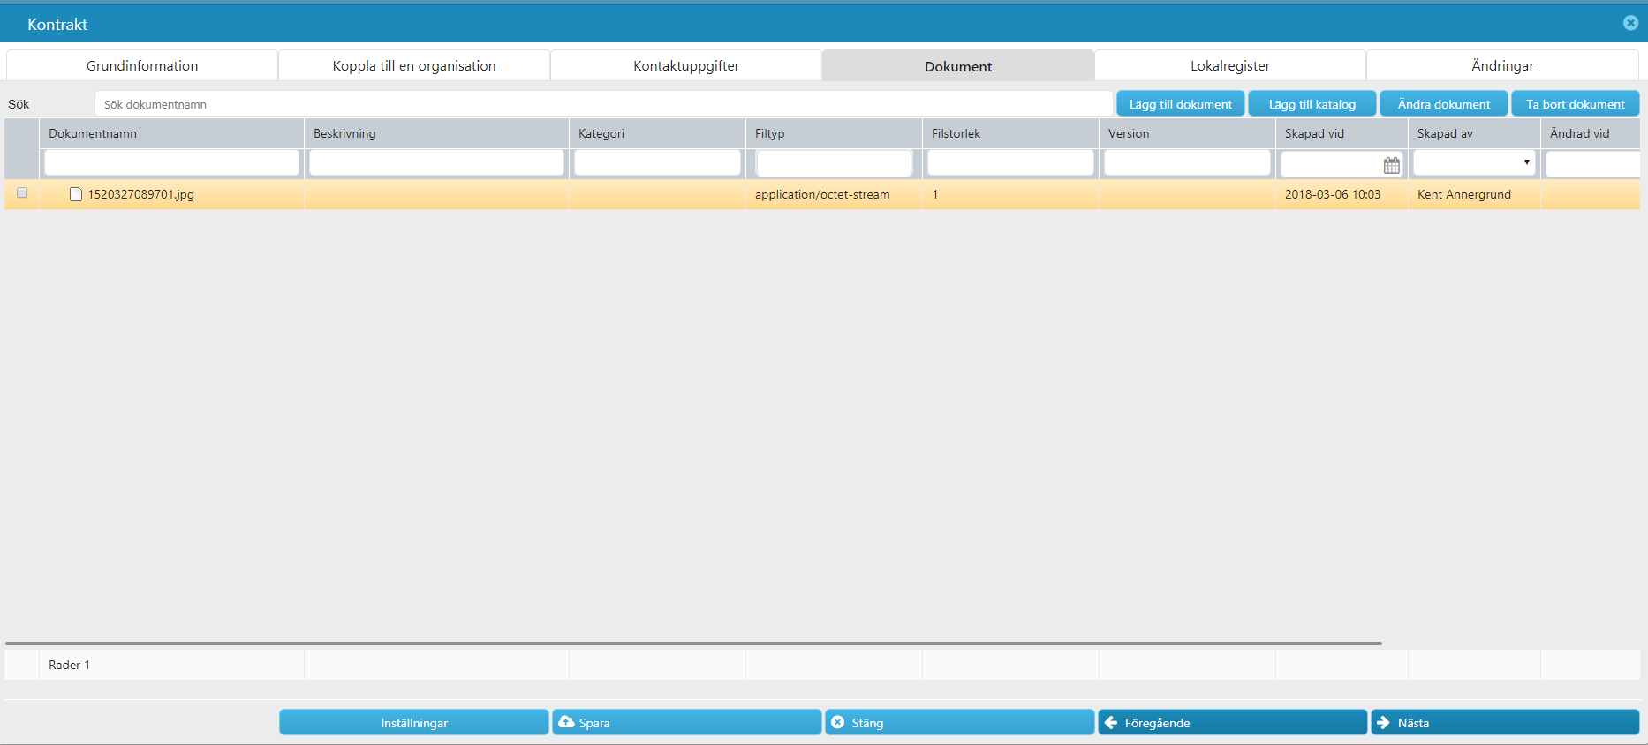Screen dimensions: 1648x745
Task: Click Lägg till katalog button
Action: click(1312, 104)
